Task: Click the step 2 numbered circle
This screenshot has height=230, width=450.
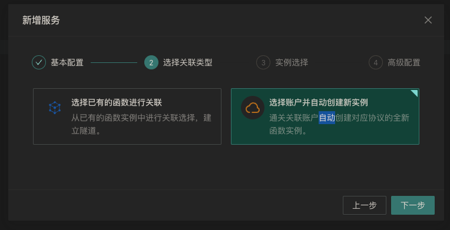Action: coord(151,62)
